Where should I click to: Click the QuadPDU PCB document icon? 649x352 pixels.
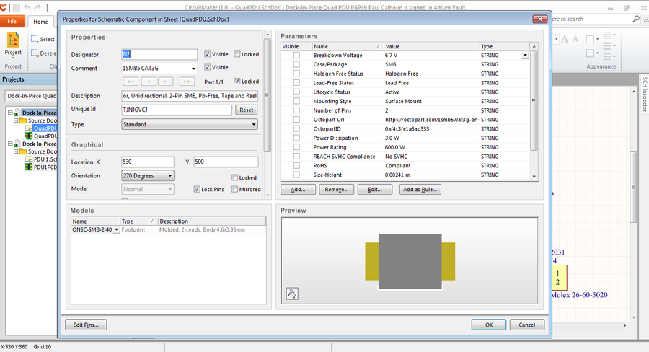(29, 136)
